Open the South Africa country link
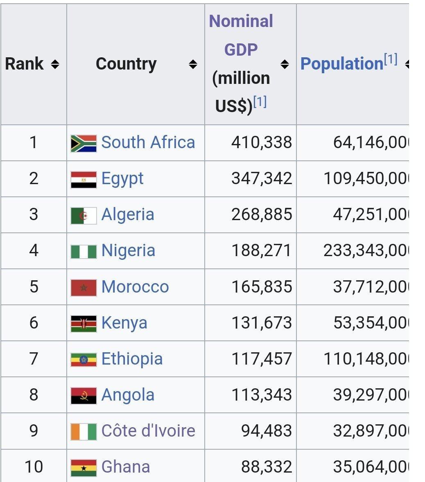This screenshot has height=482, width=425. tap(148, 142)
